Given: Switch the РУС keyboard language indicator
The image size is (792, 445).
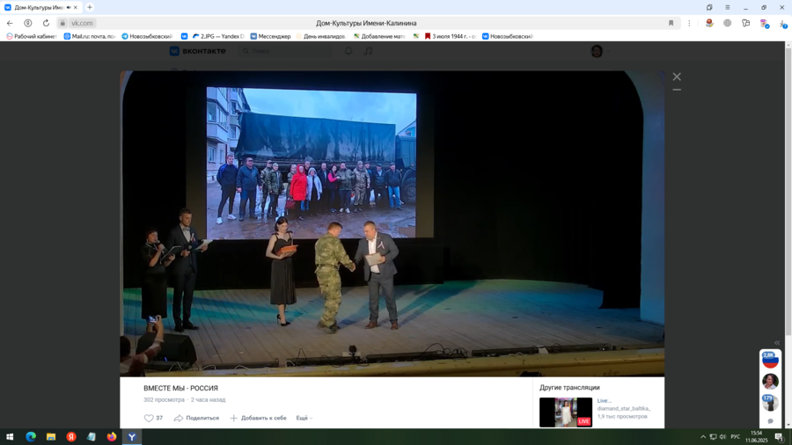Looking at the screenshot, I should pos(735,437).
